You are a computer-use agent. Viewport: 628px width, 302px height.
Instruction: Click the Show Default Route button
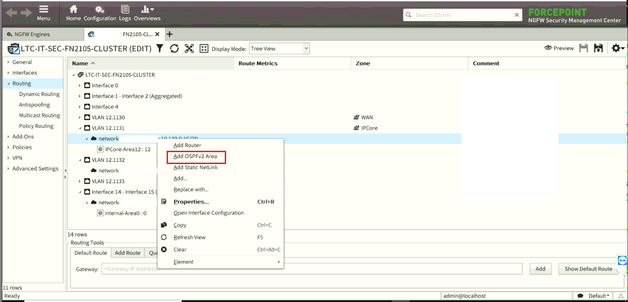(588, 269)
